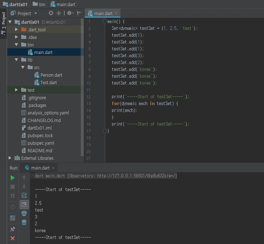Fold the main() function with gutter marker
Image resolution: width=264 pixels, height=244 pixels.
point(105,21)
